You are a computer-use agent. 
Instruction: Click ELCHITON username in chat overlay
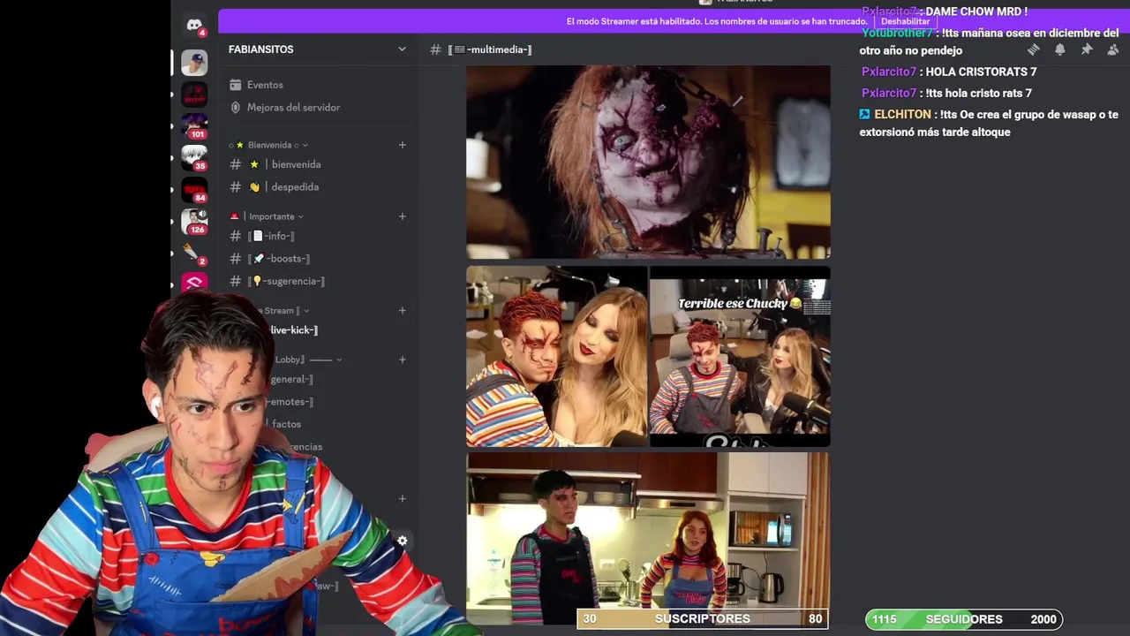point(902,114)
